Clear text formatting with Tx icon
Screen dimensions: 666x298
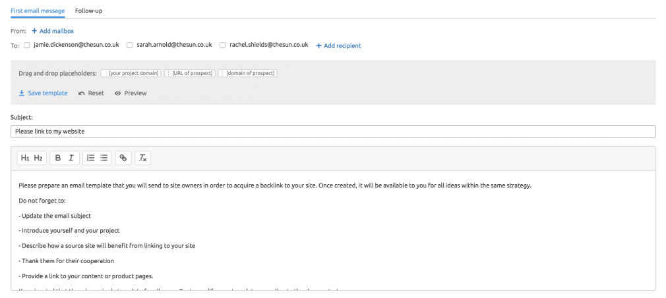142,158
